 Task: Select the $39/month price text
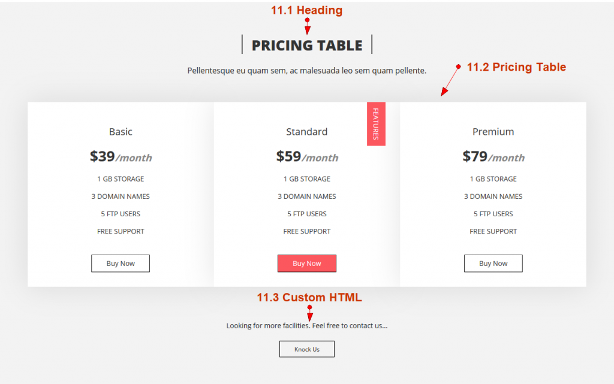(121, 157)
